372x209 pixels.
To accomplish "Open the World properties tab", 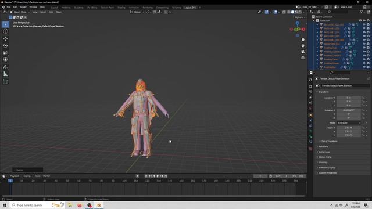I will [x=310, y=108].
